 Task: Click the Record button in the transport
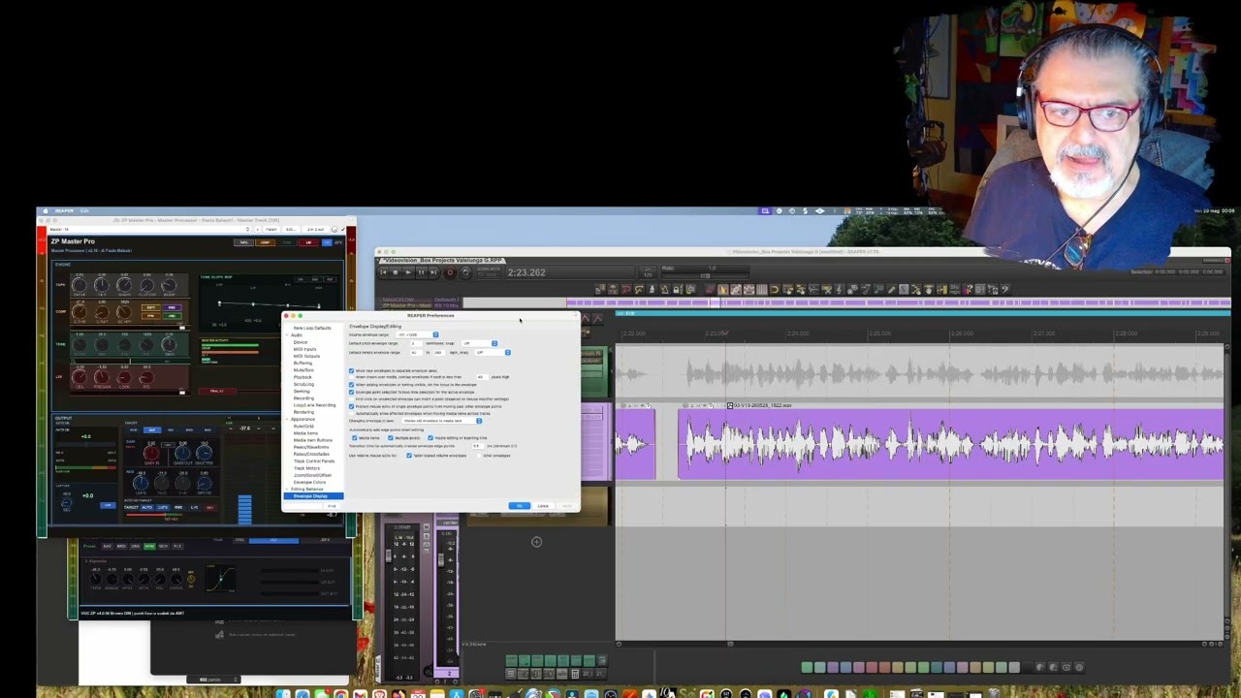tap(450, 272)
